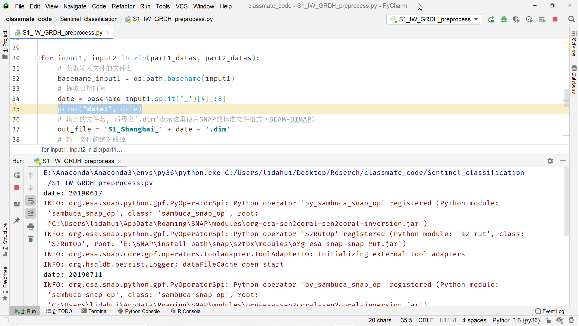The width and height of the screenshot is (579, 326).
Task: Run with Coverage icon
Action: pos(516,19)
